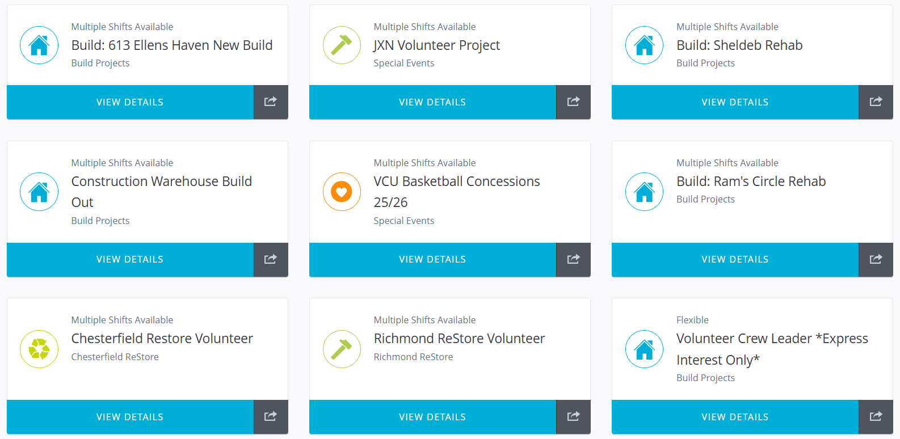Click the recycle icon on Chesterfield Restore card
Screen dimensions: 900x439
coord(39,349)
